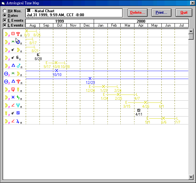
Task: Click the Quit button
Action: tap(184, 13)
